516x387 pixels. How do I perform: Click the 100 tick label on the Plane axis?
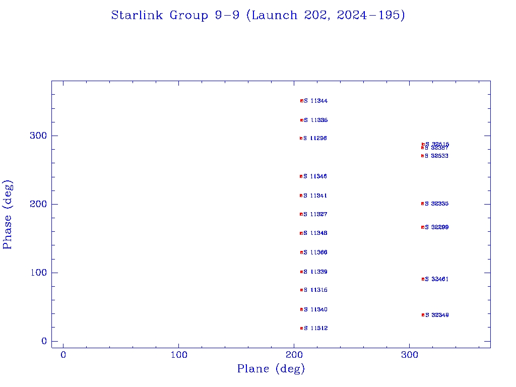tap(179, 355)
